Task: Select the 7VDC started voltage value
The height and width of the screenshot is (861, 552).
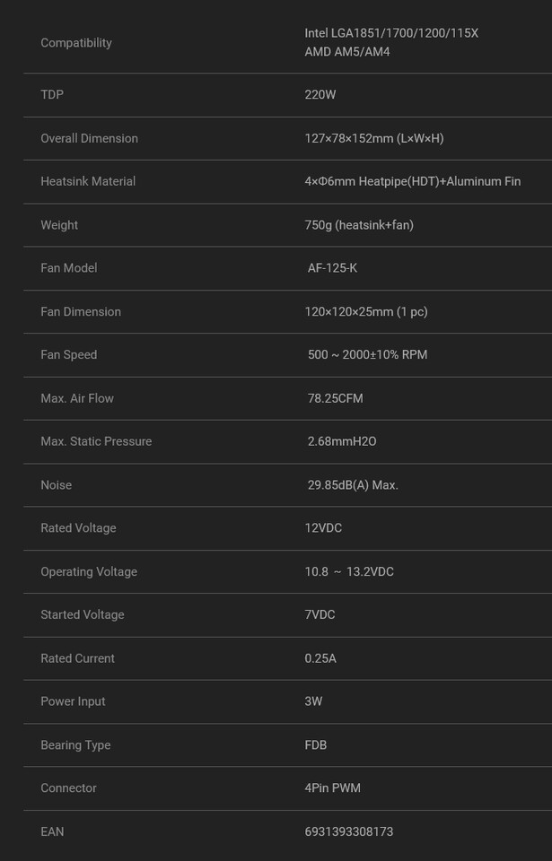Action: 320,615
